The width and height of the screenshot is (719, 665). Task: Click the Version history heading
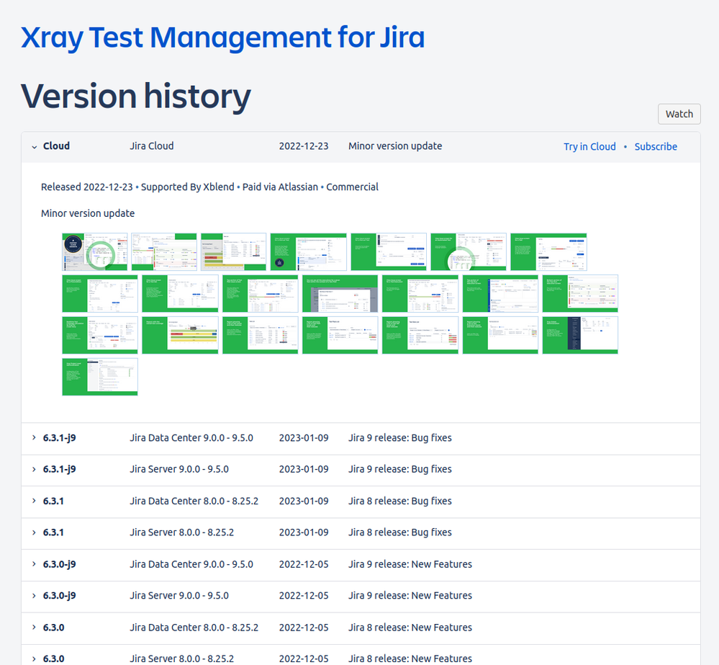pyautogui.click(x=136, y=97)
